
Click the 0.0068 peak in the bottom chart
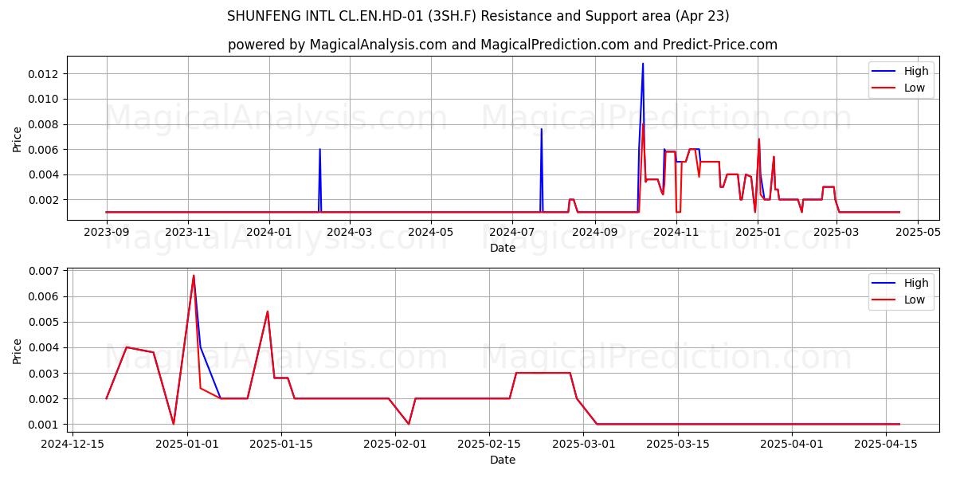tap(194, 276)
